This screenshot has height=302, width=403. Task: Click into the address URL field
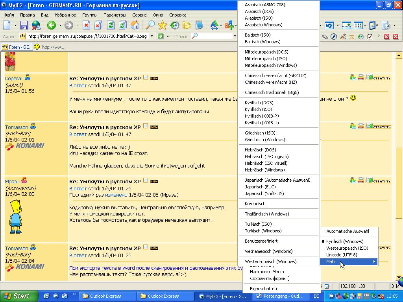(87, 36)
